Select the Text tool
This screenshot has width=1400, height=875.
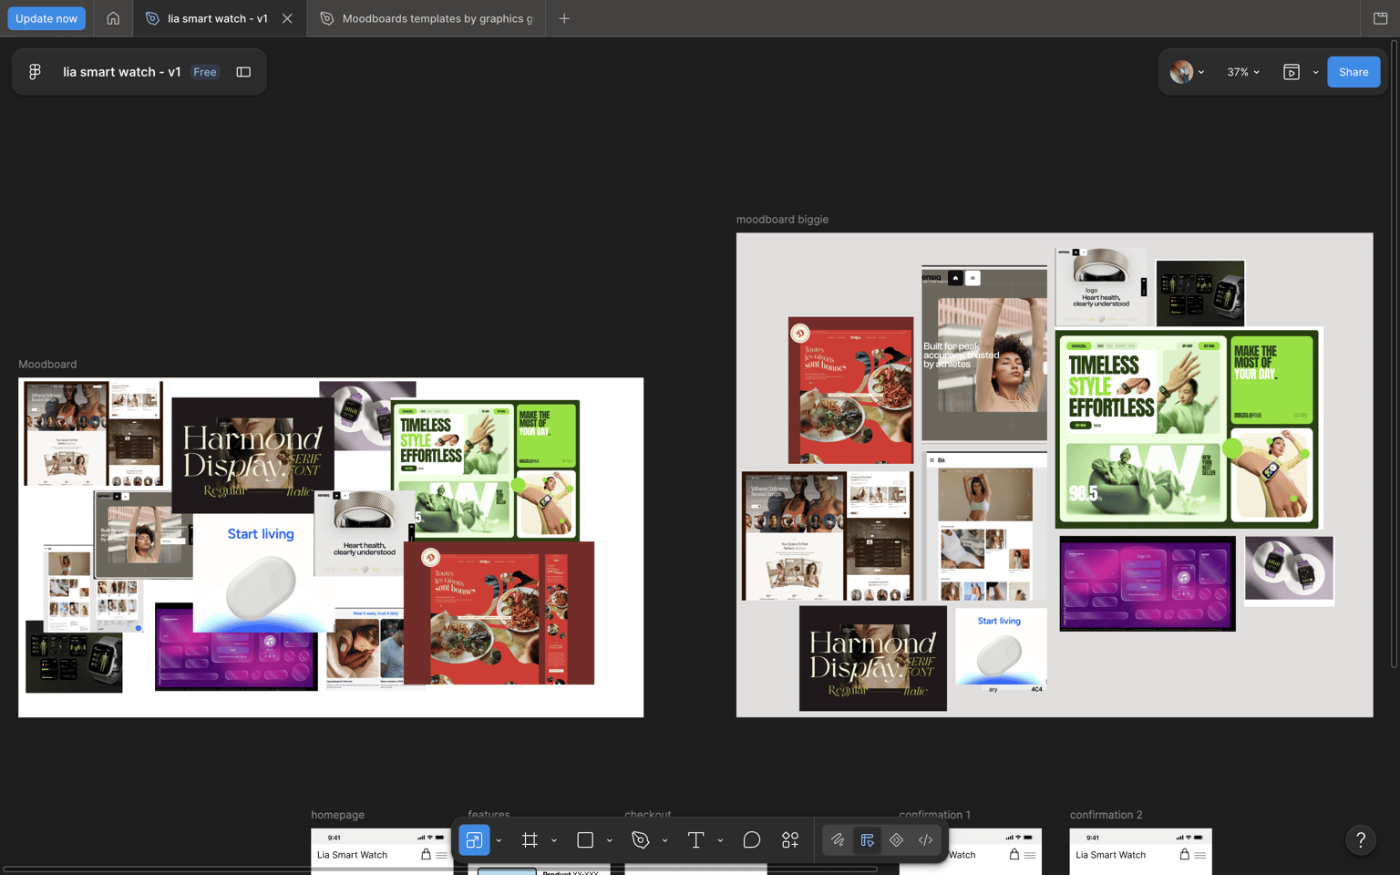pos(695,840)
